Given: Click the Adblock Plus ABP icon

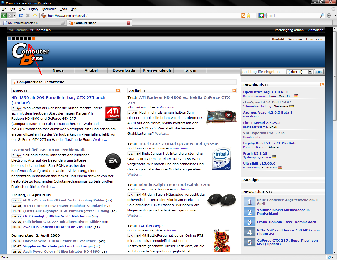Looking at the screenshot, I should 329,16.
